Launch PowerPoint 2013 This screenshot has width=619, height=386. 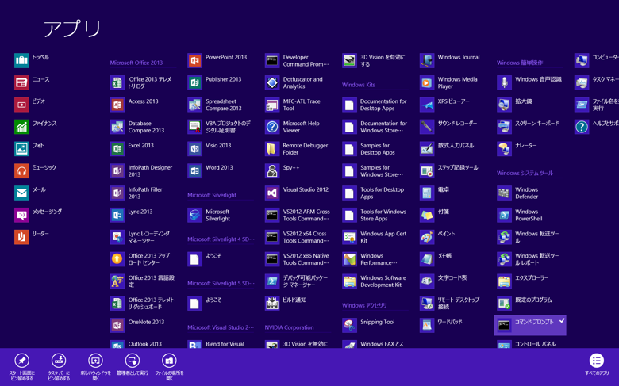point(217,61)
